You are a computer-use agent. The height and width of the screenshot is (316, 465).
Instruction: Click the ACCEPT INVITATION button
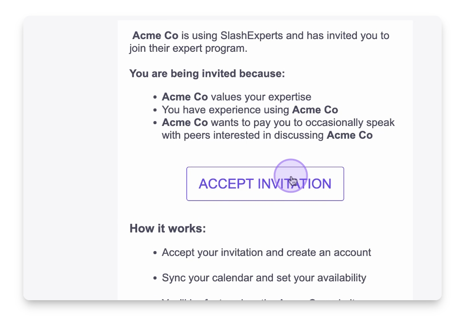[265, 184]
